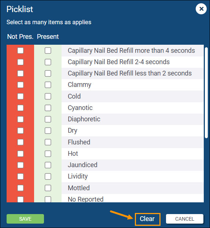This screenshot has width=210, height=228.
Task: Click the Jaundiced row label
Action: point(82,165)
